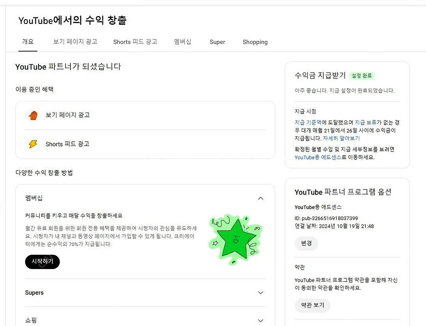Open the YouTube용 애드센스 link
The height and width of the screenshot is (326, 426).
[318, 157]
